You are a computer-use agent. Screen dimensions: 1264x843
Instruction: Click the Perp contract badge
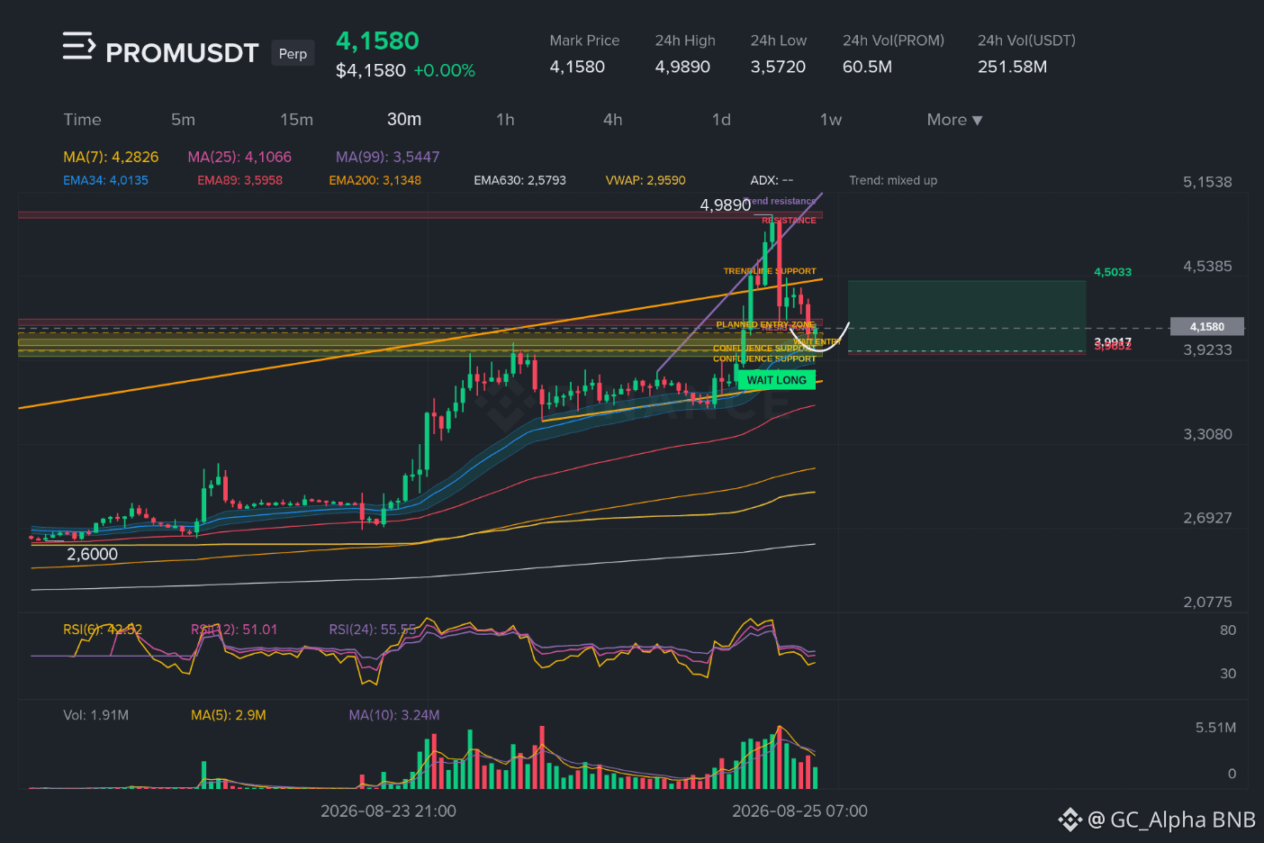pos(293,53)
